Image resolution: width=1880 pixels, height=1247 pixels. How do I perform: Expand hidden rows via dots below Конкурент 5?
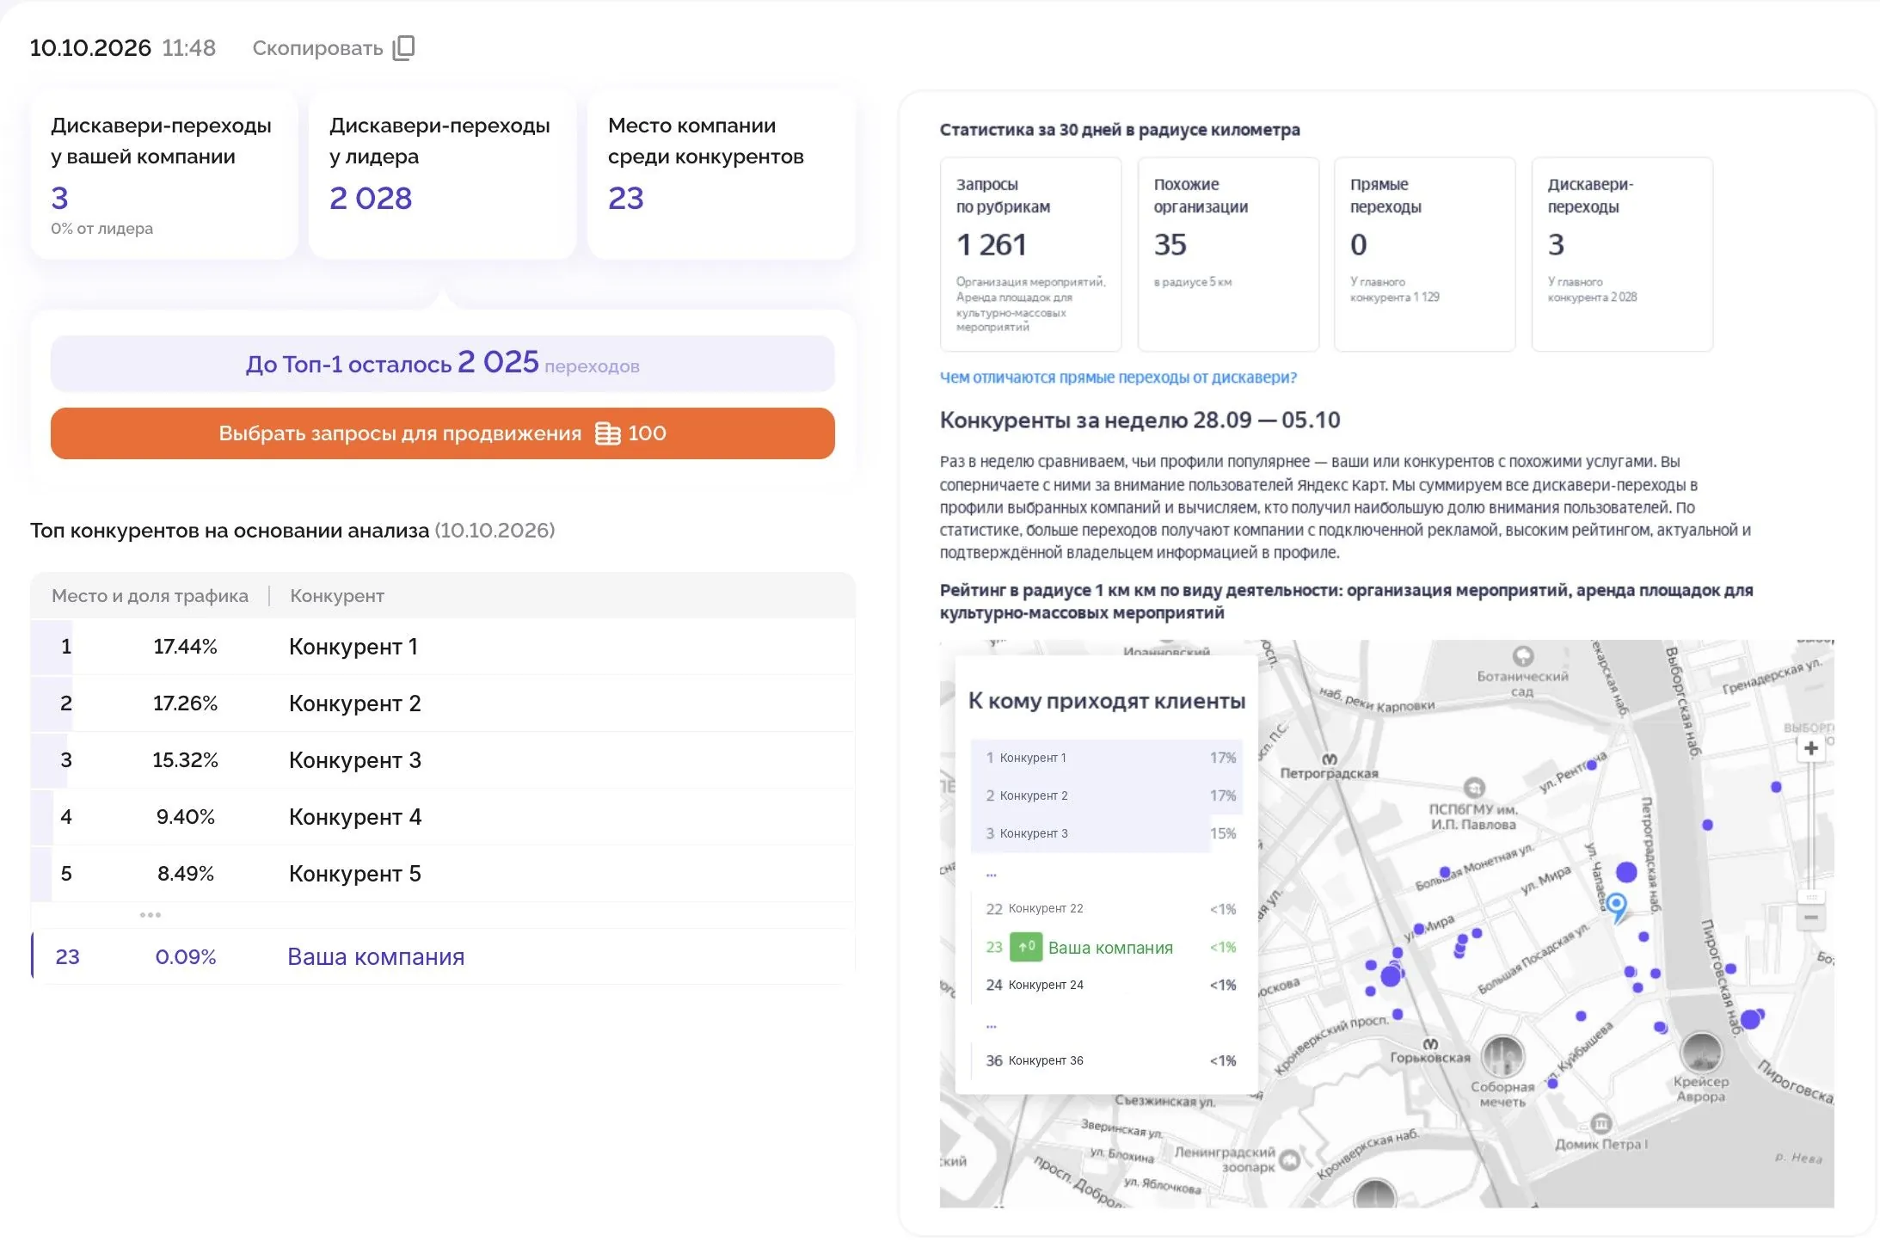click(151, 915)
